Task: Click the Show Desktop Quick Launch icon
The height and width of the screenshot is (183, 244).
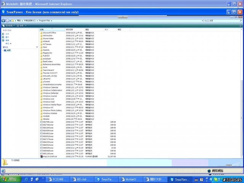Action: [x=32, y=180]
